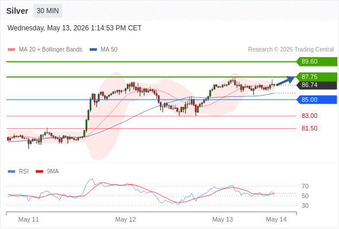339x229 pixels.
Task: Click the blue MA 50 legend swatch
Action: click(93, 50)
